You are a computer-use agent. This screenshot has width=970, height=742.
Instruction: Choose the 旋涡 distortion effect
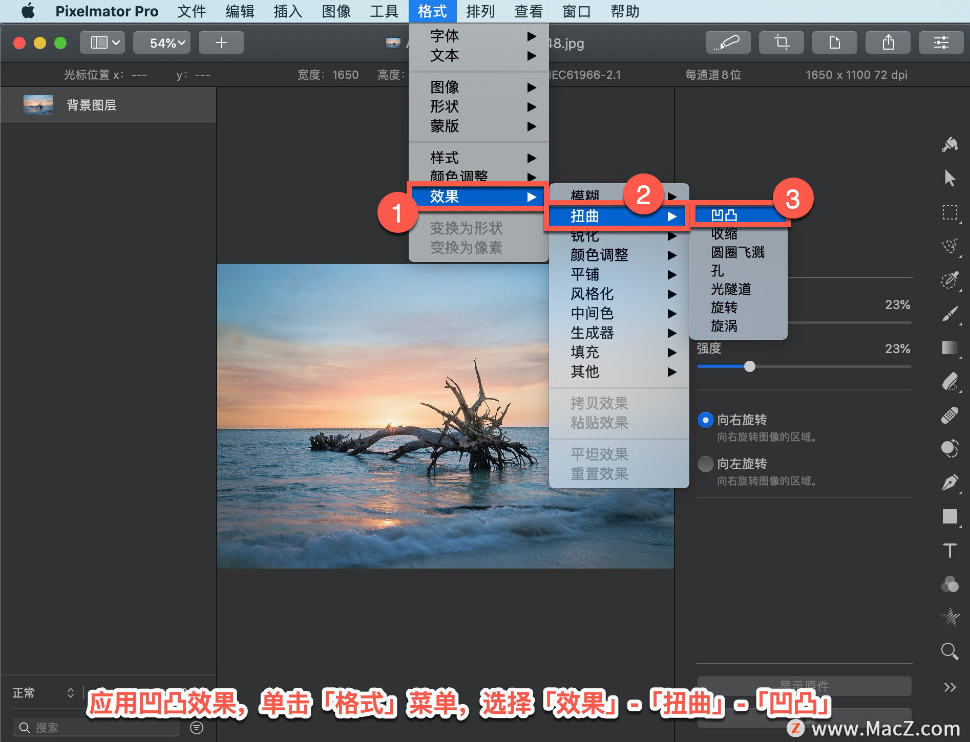coord(738,326)
